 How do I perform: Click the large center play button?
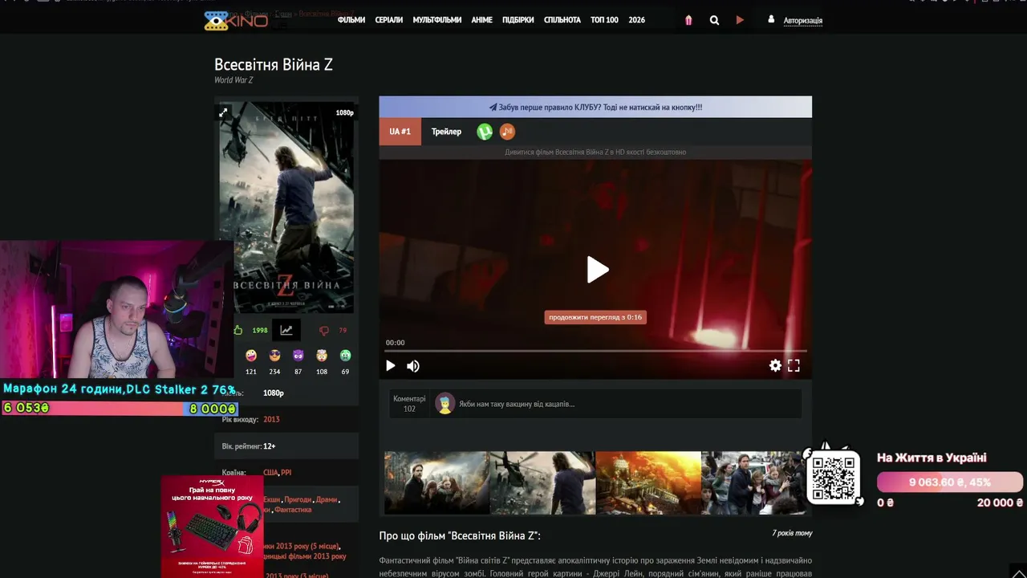(x=597, y=270)
